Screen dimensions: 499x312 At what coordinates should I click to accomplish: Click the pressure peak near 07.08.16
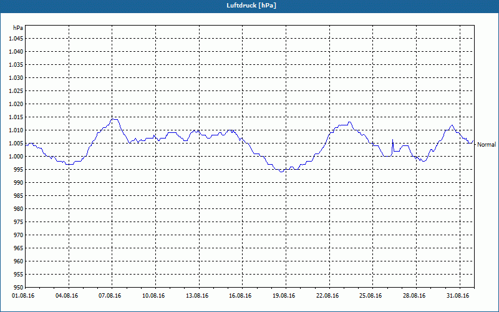click(114, 119)
